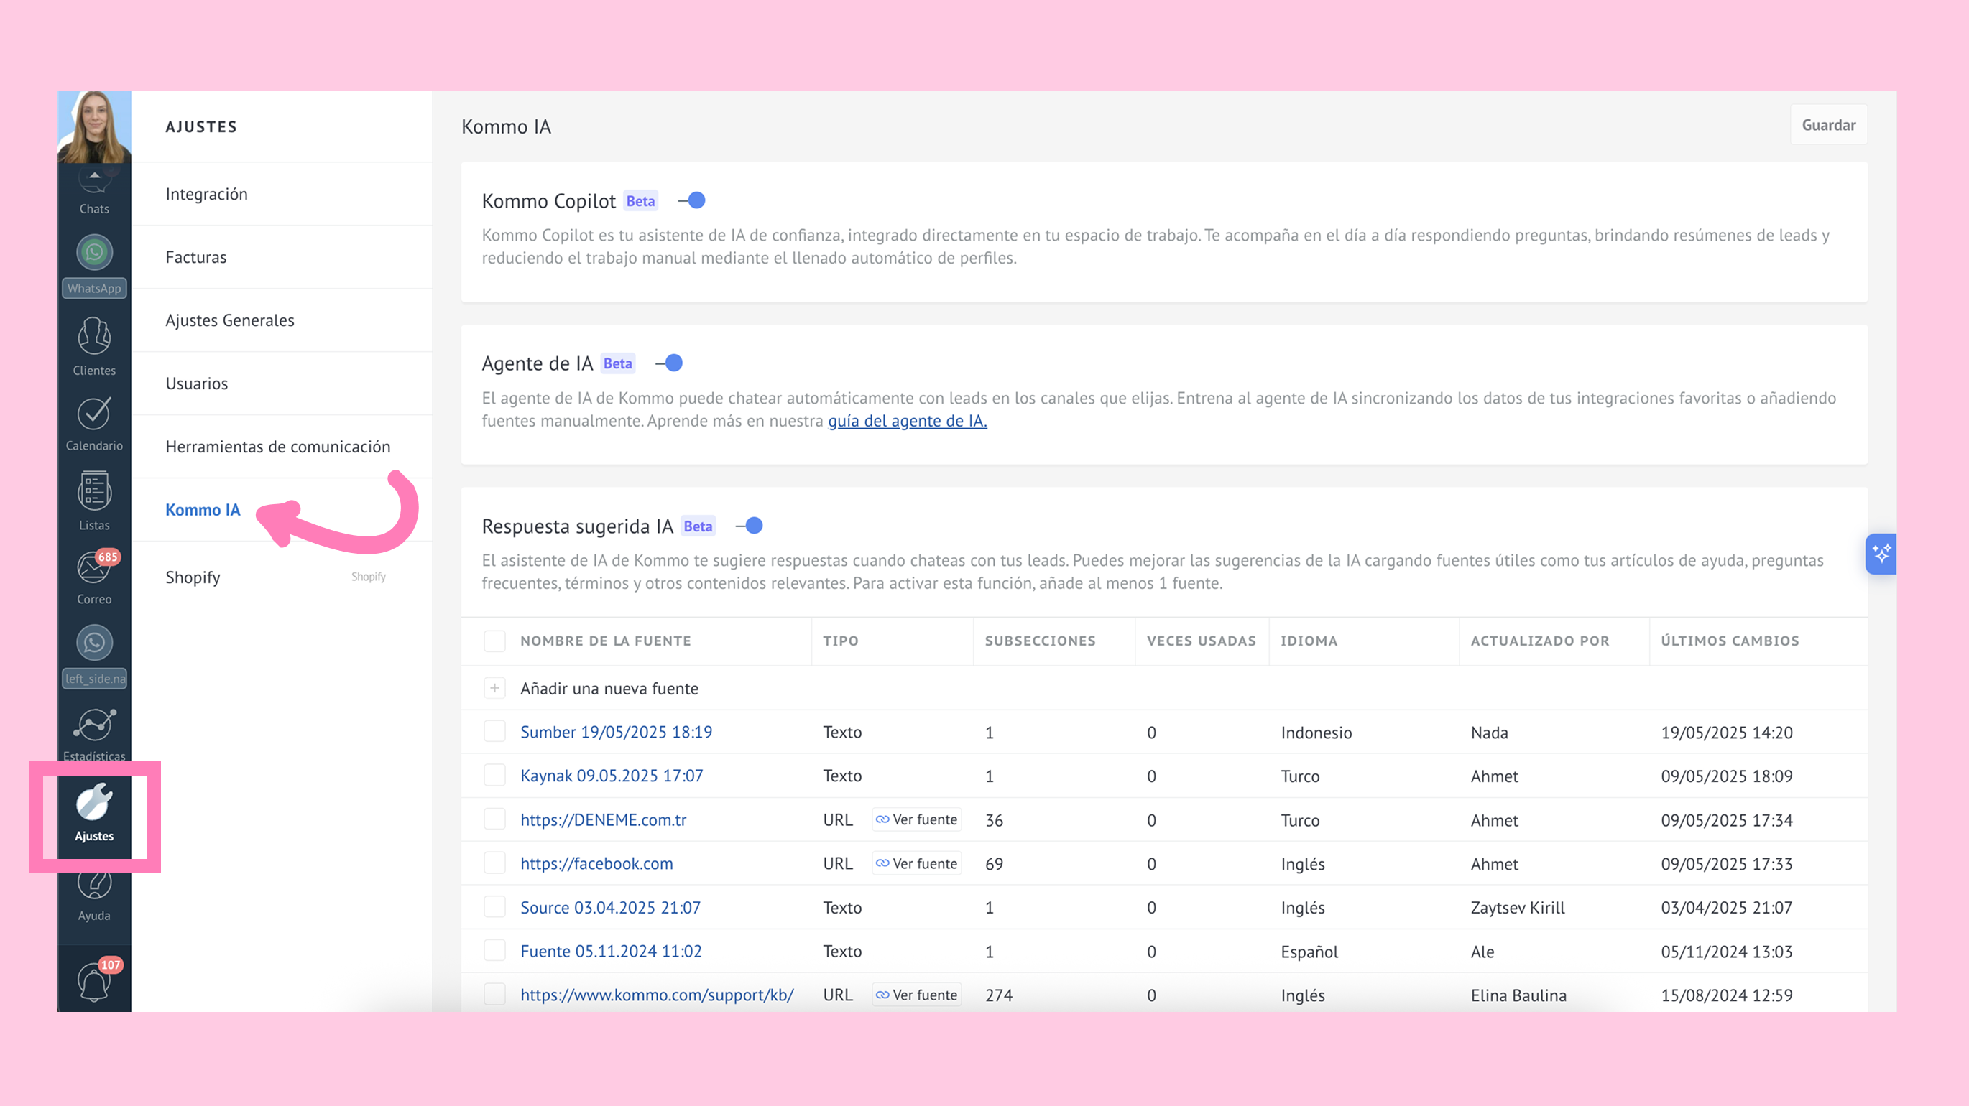
Task: Open the https://DENEME.com.tr source
Action: [x=603, y=819]
